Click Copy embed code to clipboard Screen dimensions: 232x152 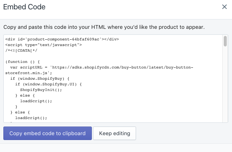(48, 133)
